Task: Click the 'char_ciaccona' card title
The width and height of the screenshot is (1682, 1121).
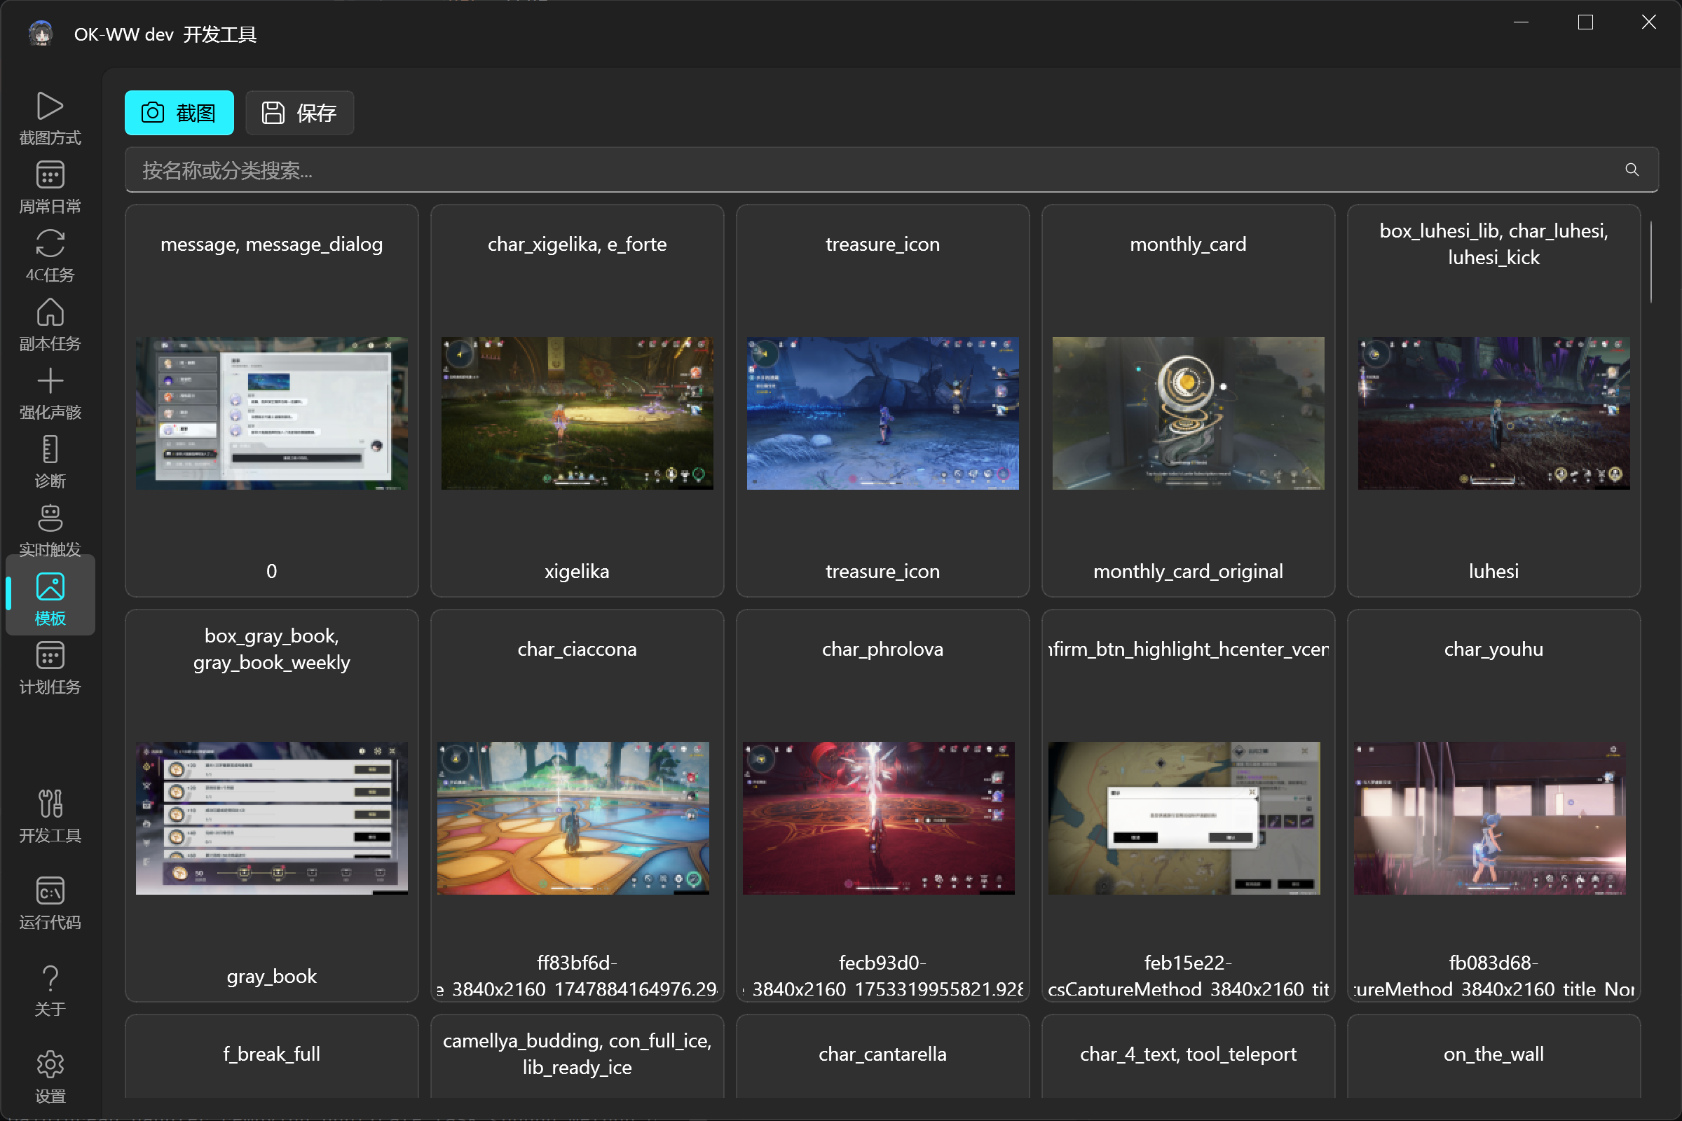Action: 577,649
